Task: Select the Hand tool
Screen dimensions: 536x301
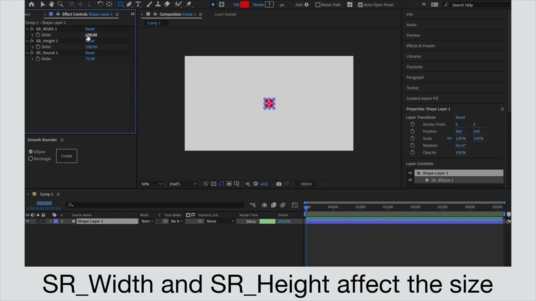Action: [51, 5]
